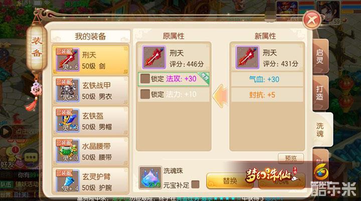The height and width of the screenshot is (201, 361).
Task: Tap the 洗魂珠 material icon
Action: point(150,178)
